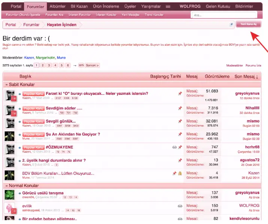The height and width of the screenshot is (224, 268).
Task: Click unread dot beside Sevdiğim sözler thread
Action: pos(20,109)
